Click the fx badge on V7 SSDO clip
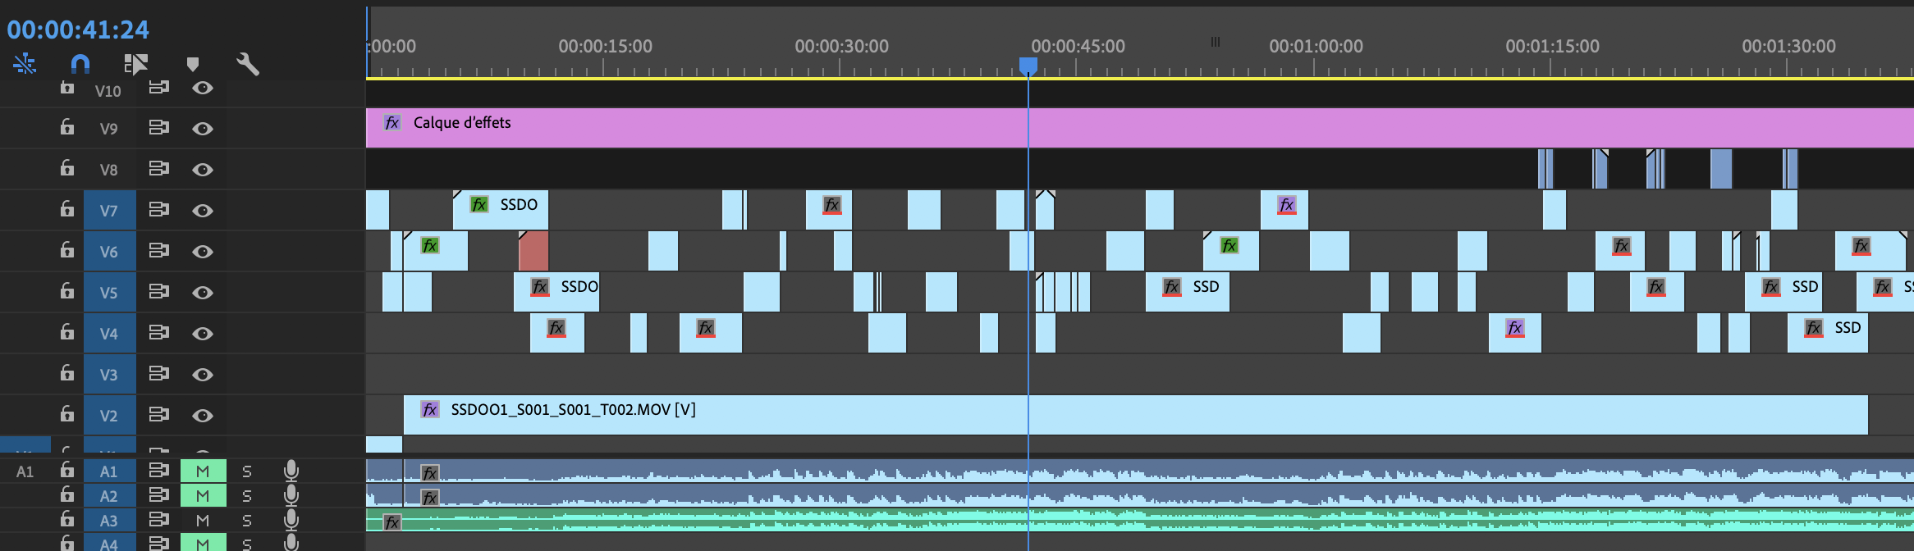Screen dimensions: 1914x551 click(x=479, y=204)
